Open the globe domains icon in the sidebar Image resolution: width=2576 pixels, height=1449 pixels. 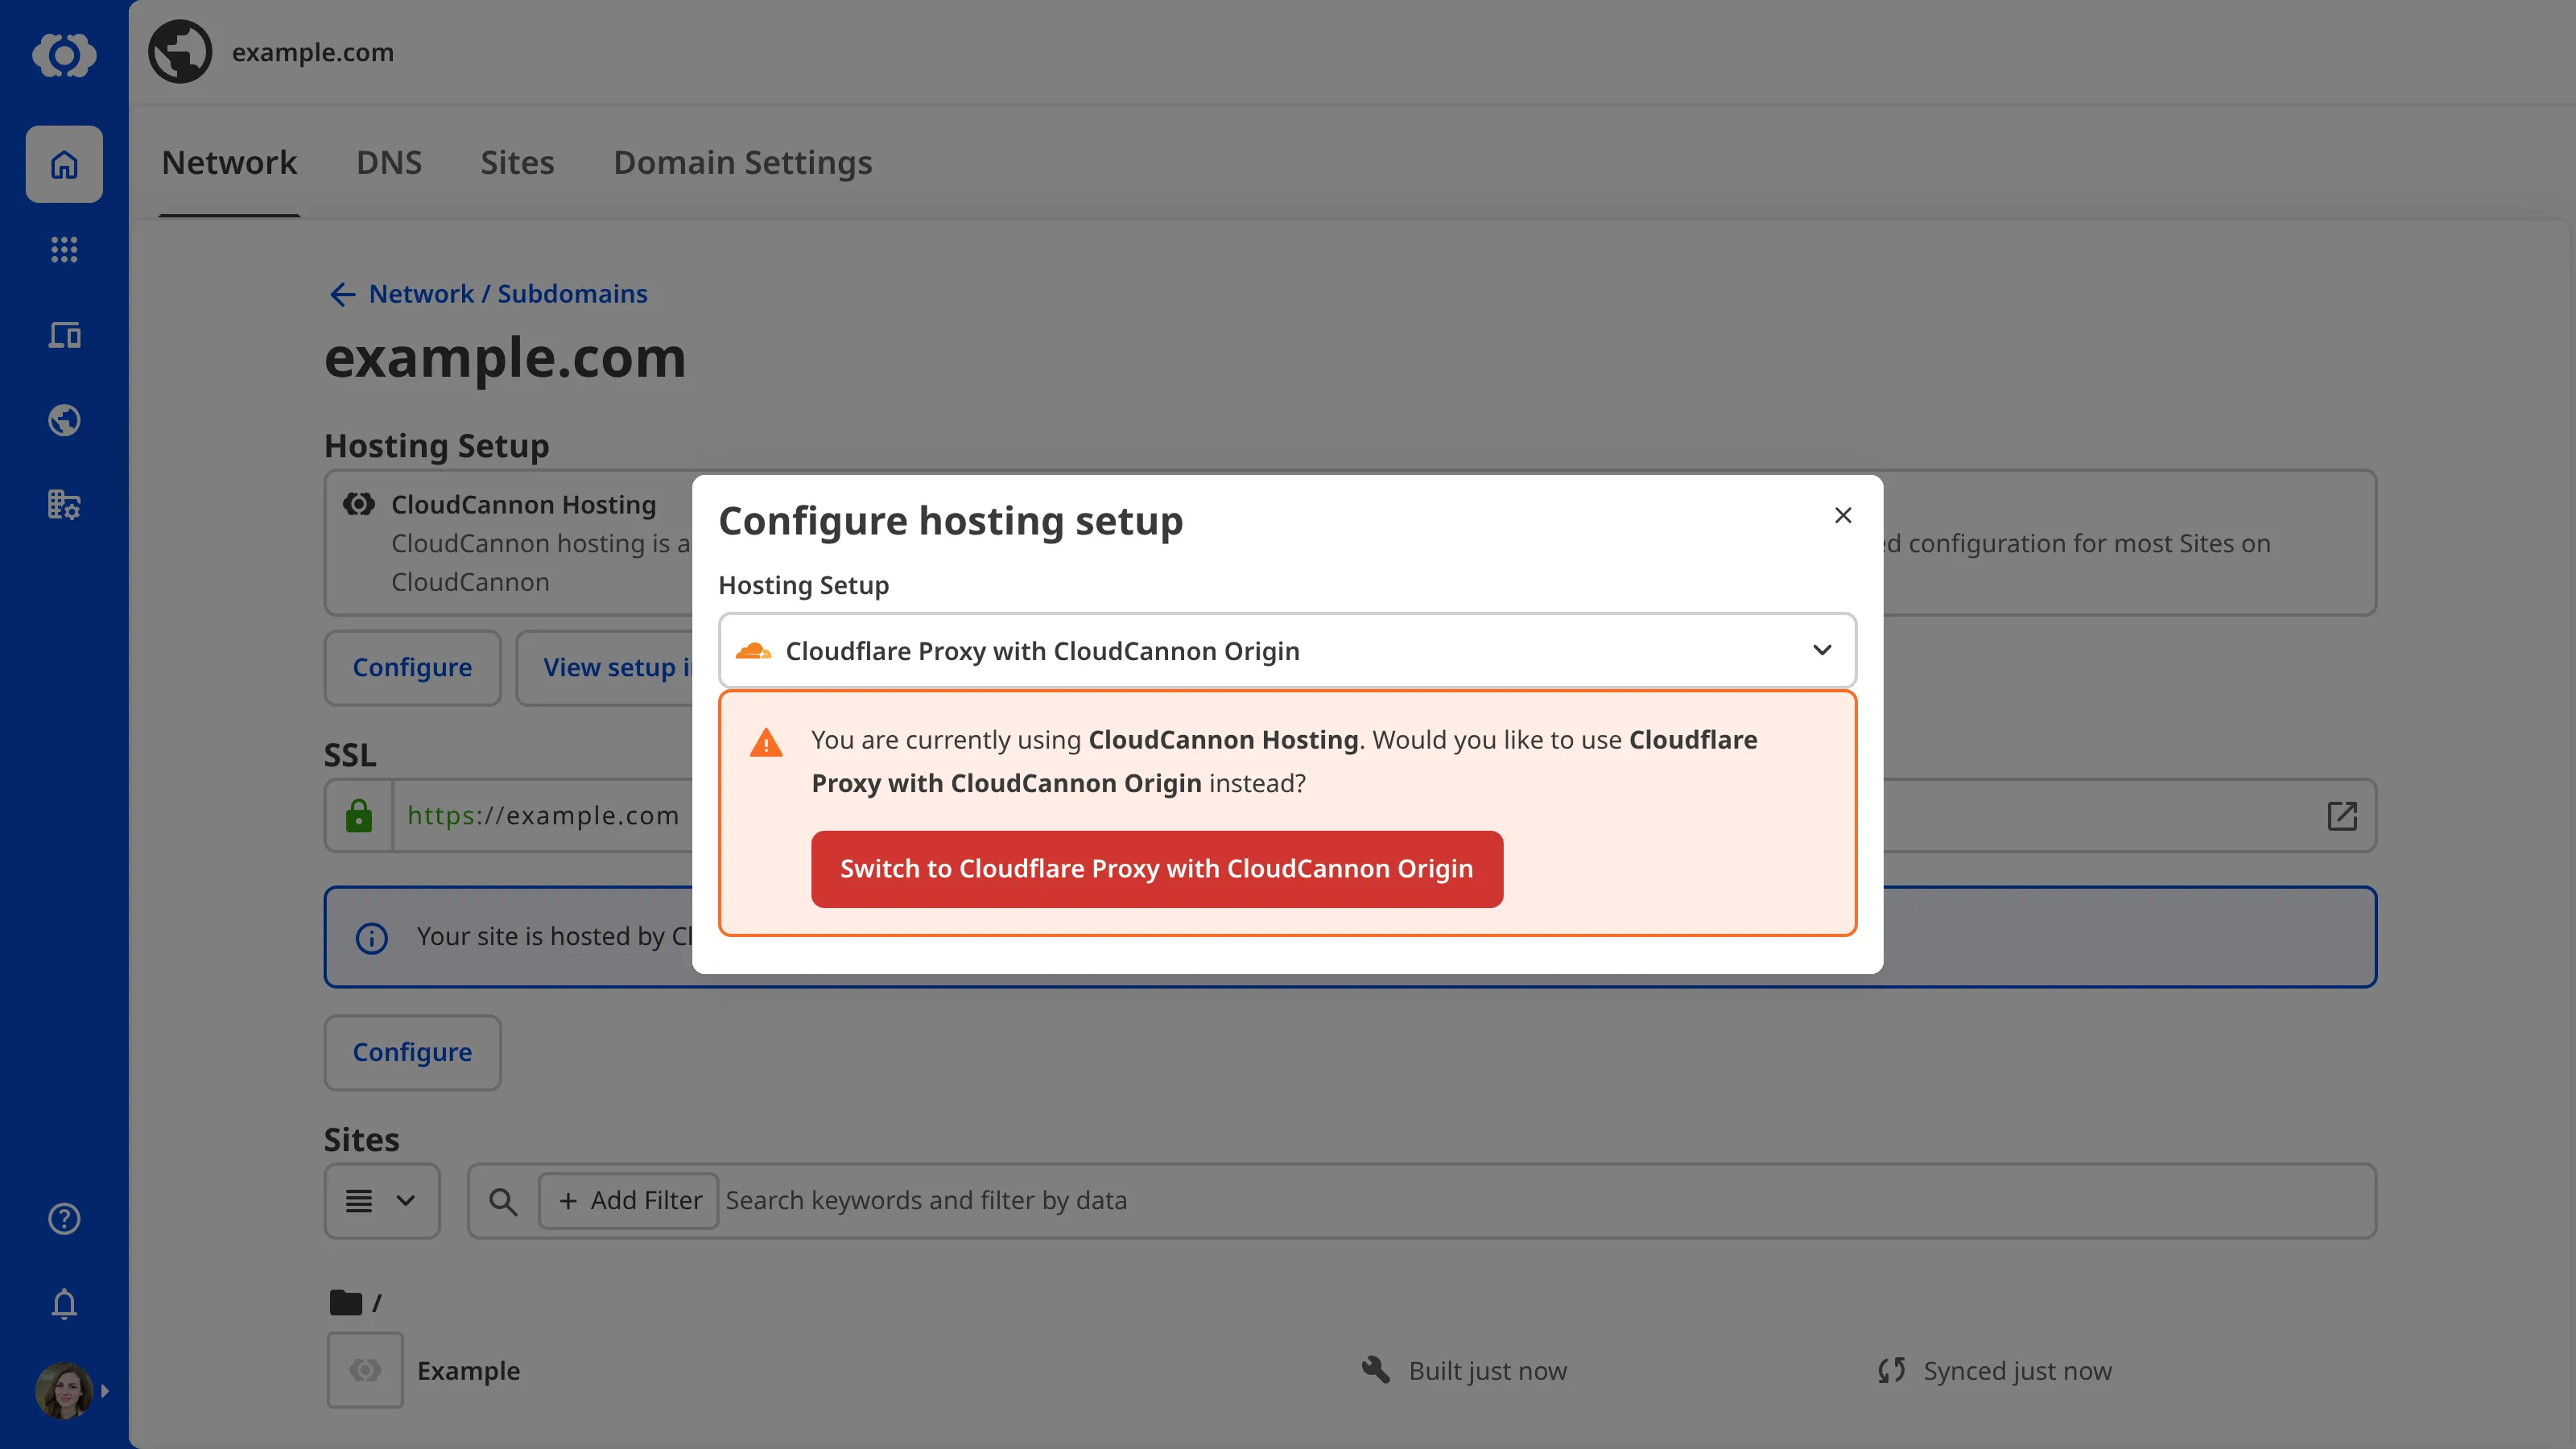tap(64, 420)
